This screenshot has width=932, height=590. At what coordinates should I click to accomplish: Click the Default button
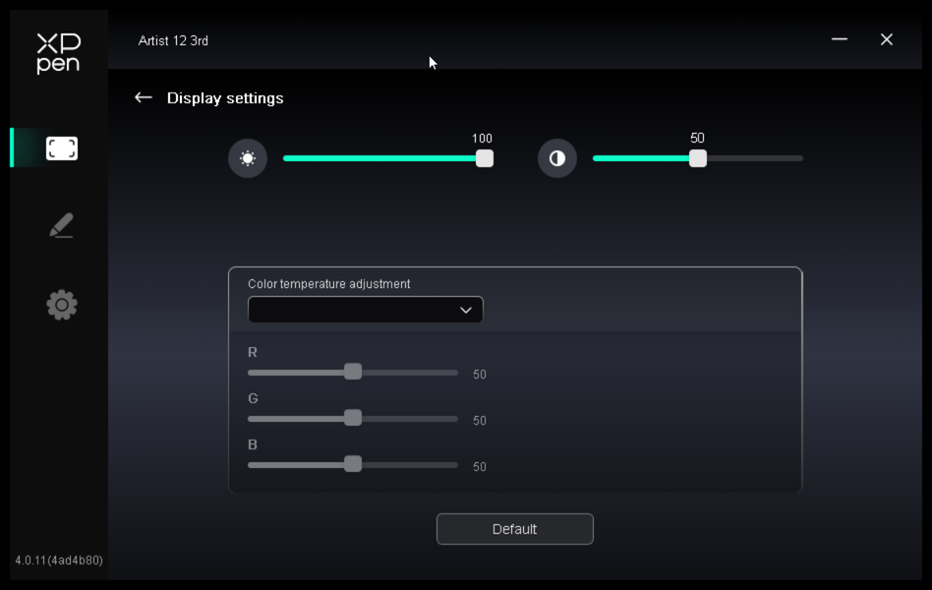[x=515, y=529]
